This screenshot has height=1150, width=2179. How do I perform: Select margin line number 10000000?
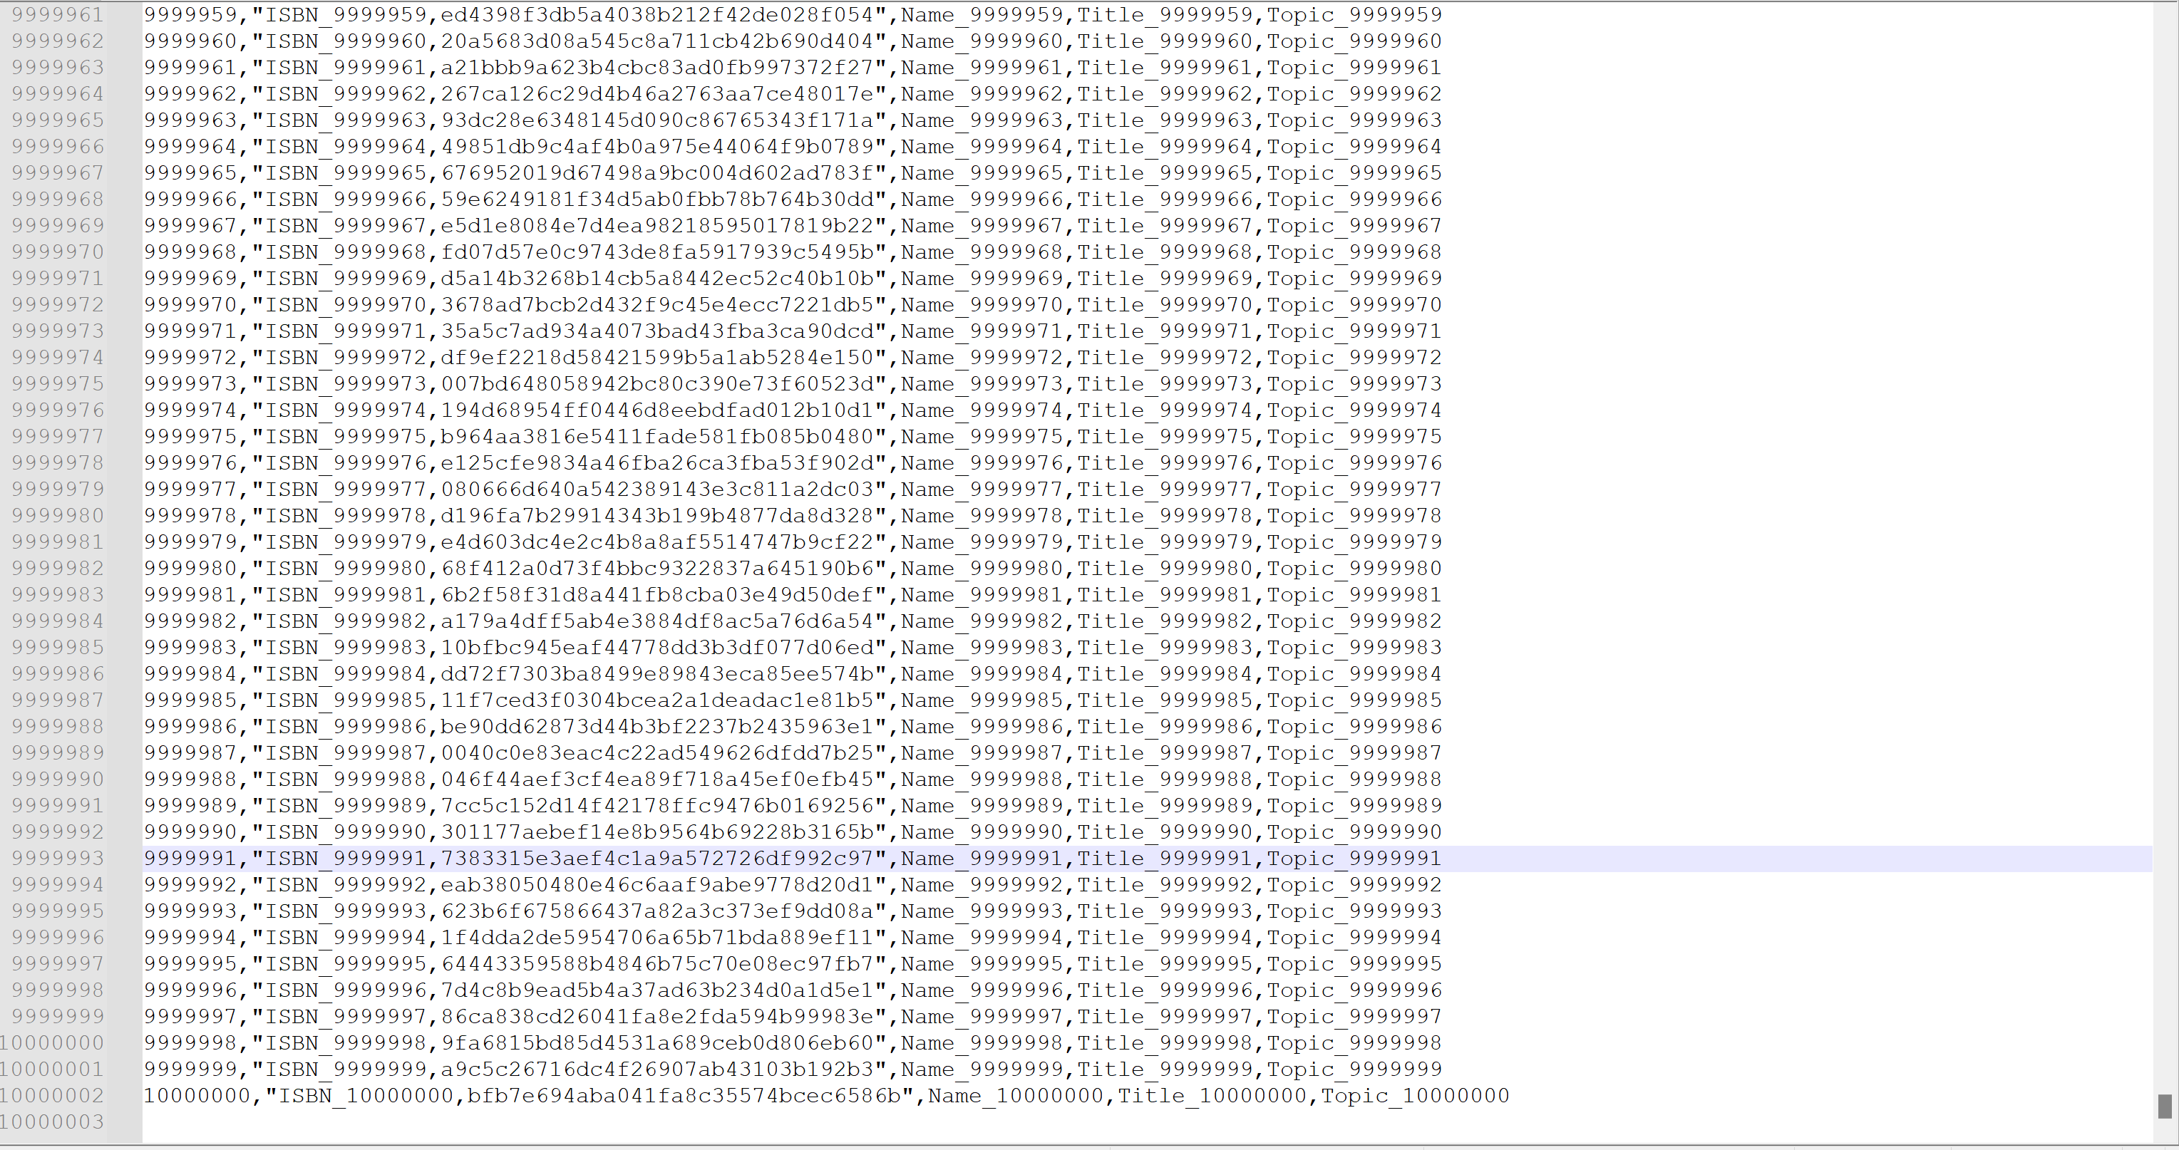[x=53, y=1042]
